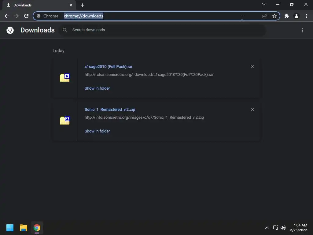This screenshot has width=313, height=235.
Task: Open the tab search chevron
Action: (x=264, y=4)
